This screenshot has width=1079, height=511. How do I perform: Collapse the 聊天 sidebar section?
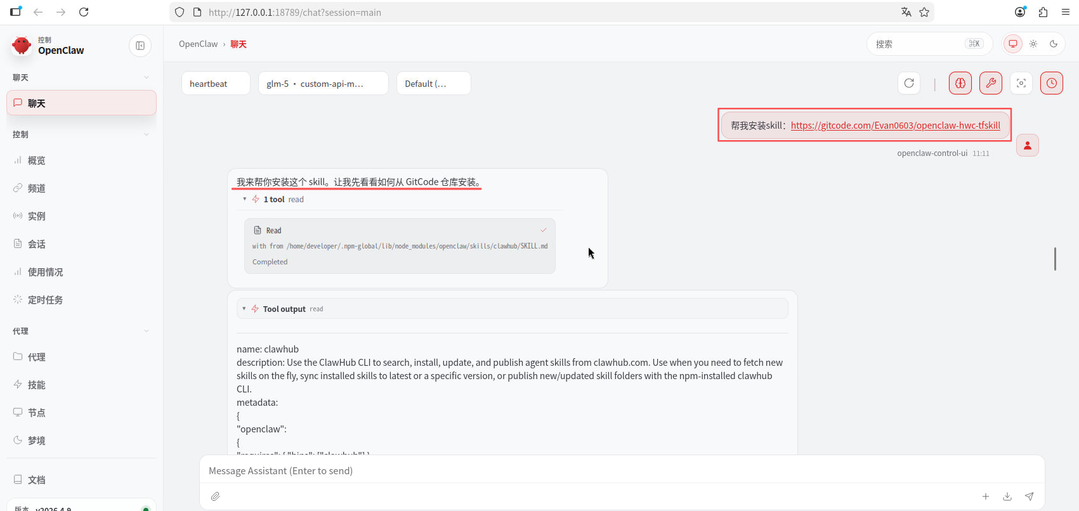81,77
